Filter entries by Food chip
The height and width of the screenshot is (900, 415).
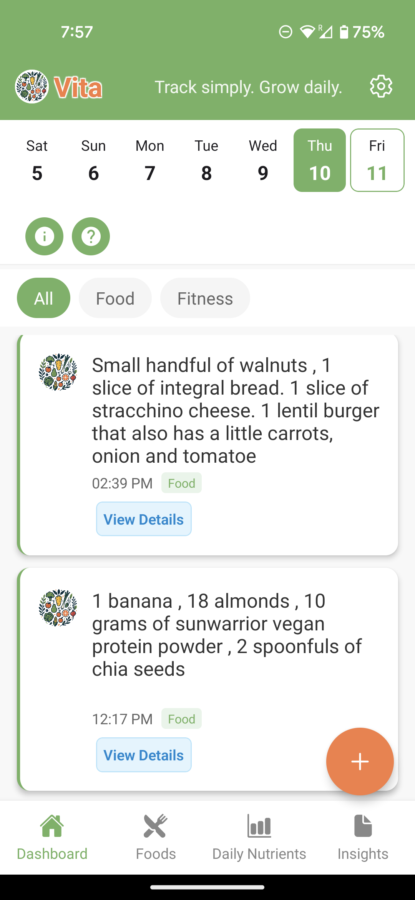115,298
